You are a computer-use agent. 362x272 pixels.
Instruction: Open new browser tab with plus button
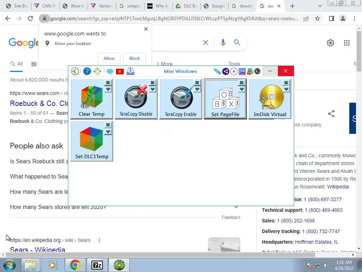click(292, 6)
